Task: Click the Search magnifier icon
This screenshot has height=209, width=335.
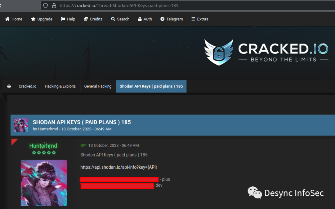Action: click(x=113, y=19)
